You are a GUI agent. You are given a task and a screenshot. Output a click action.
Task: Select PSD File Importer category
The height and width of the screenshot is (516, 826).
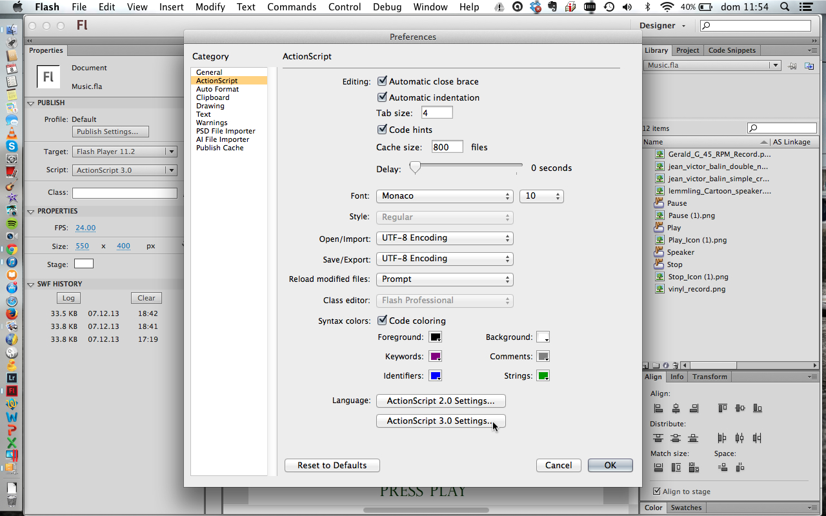[x=226, y=131]
